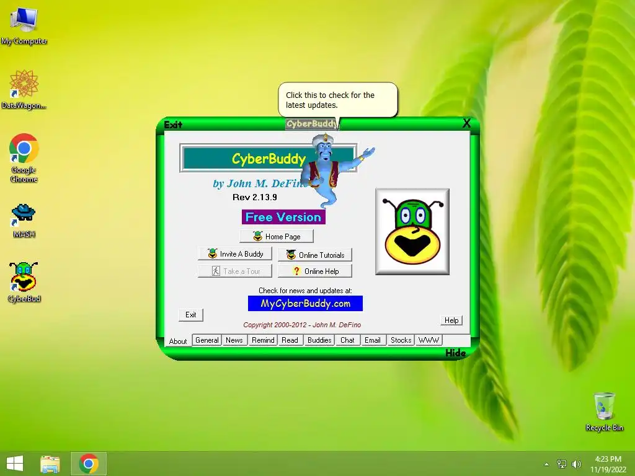
Task: Switch to the News tab
Action: pos(234,340)
